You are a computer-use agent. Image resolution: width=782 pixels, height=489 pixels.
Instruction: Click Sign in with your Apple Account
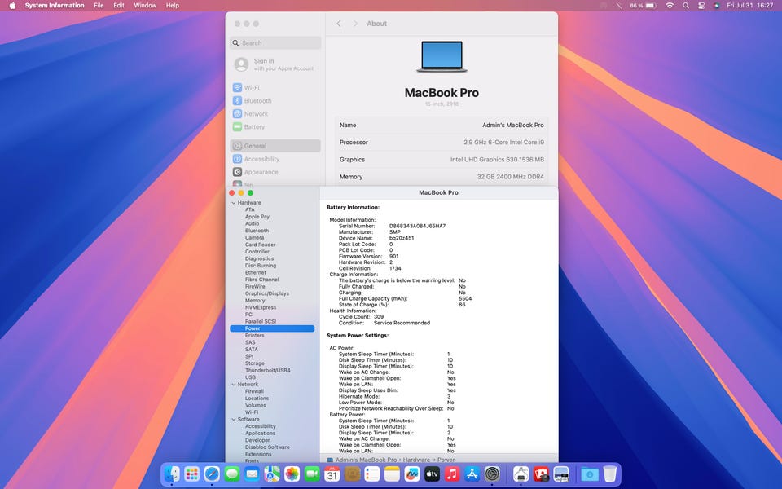tap(275, 64)
